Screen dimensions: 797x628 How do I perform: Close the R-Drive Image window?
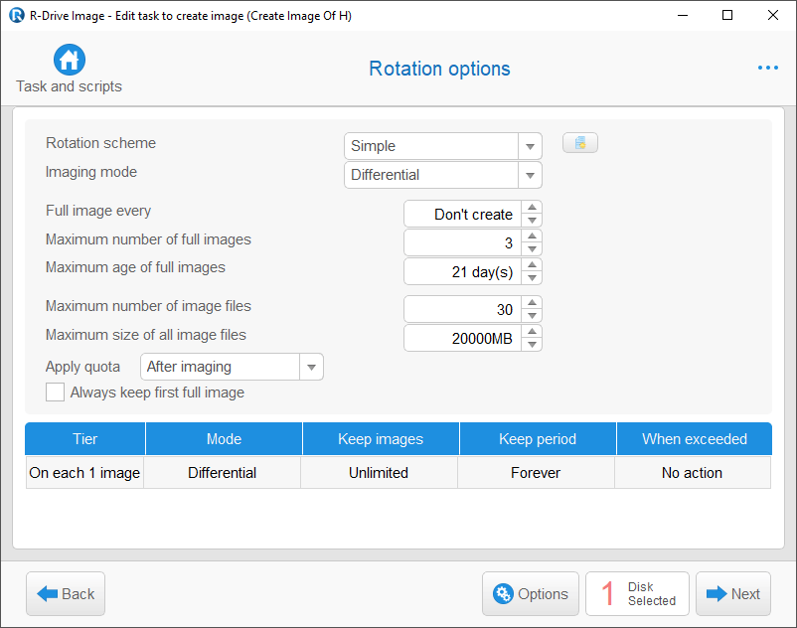(772, 15)
